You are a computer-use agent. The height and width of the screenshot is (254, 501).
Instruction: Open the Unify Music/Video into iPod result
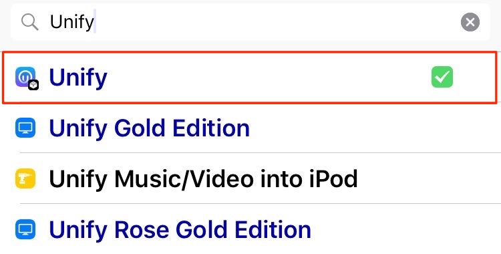click(203, 178)
